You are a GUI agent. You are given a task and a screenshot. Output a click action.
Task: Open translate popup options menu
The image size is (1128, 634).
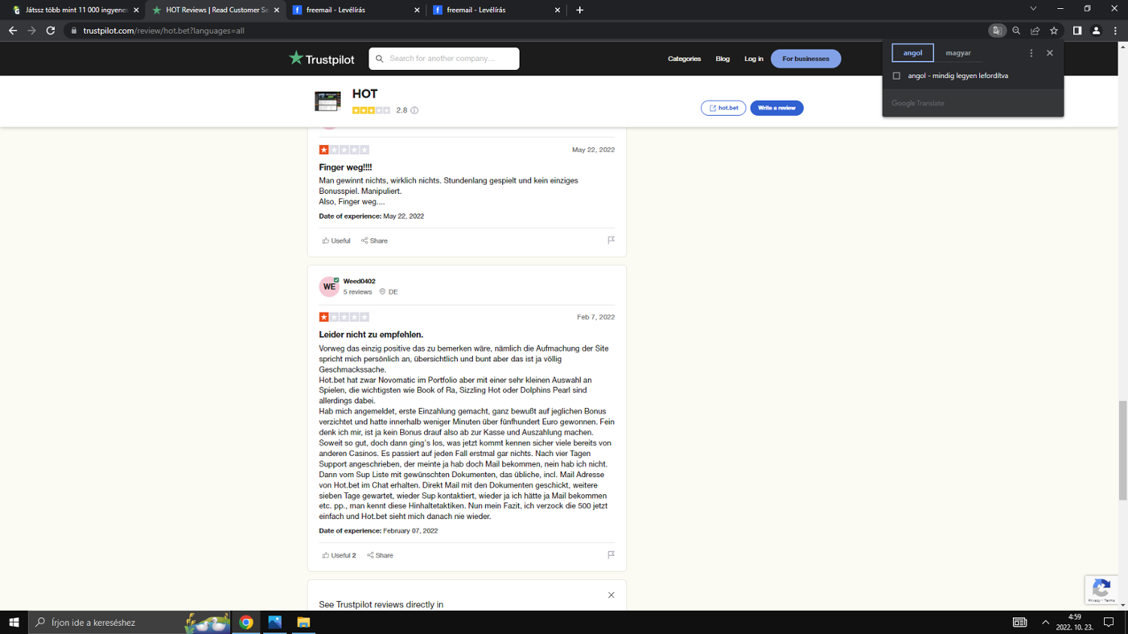1031,53
